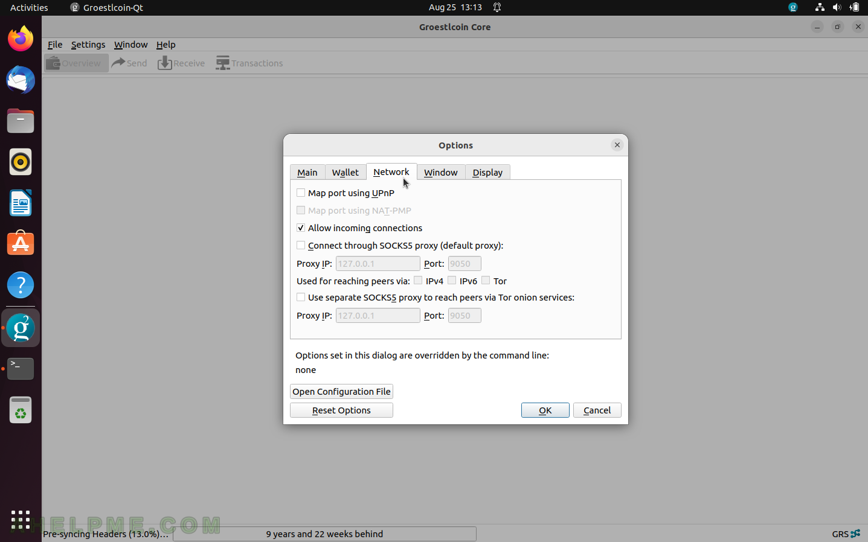The width and height of the screenshot is (868, 542).
Task: Open Ubuntu Software store icon
Action: [21, 244]
